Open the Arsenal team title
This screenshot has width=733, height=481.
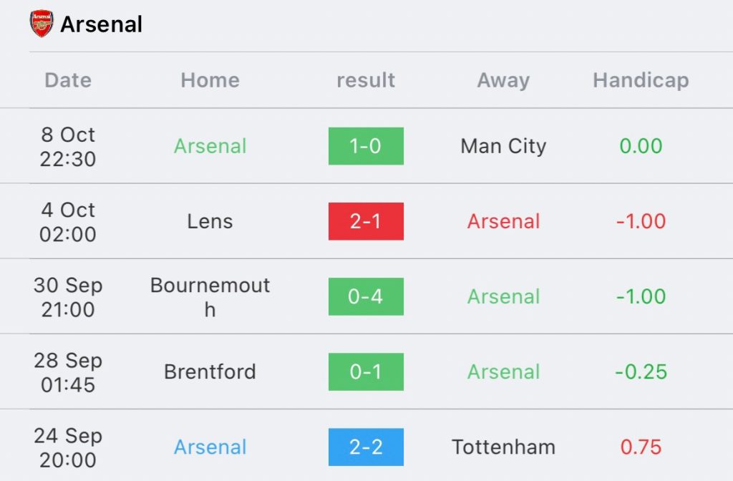(x=102, y=24)
